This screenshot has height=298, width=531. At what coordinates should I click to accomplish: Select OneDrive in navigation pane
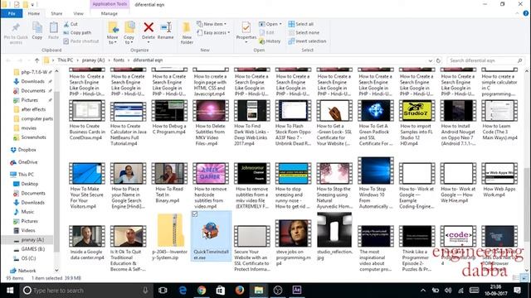tap(27, 162)
